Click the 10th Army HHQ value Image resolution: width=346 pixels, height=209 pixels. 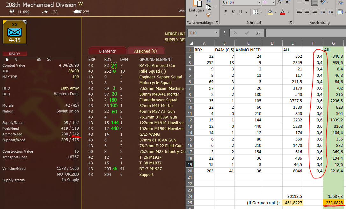(x=70, y=88)
